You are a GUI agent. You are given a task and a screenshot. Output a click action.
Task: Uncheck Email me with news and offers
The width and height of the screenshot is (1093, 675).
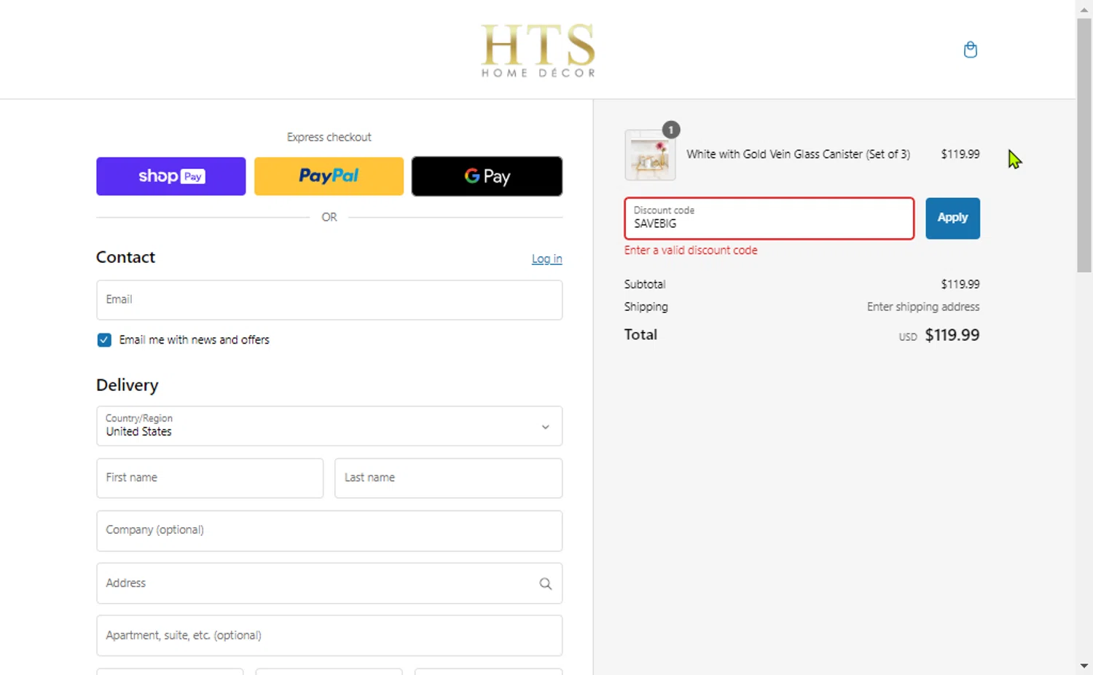[x=104, y=340]
